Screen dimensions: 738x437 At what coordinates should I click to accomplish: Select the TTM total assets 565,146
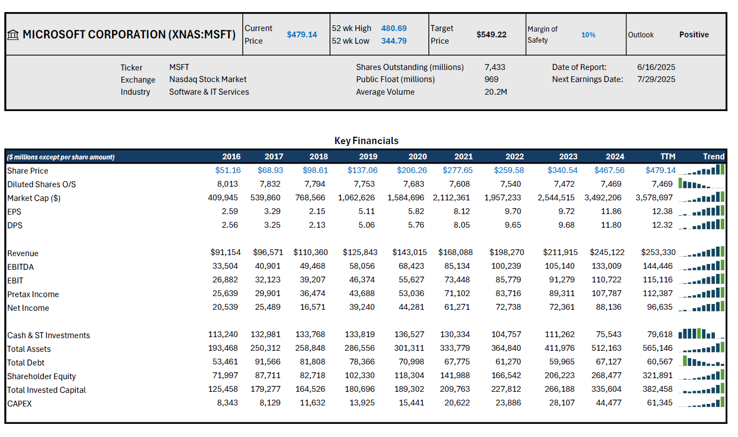click(x=658, y=348)
